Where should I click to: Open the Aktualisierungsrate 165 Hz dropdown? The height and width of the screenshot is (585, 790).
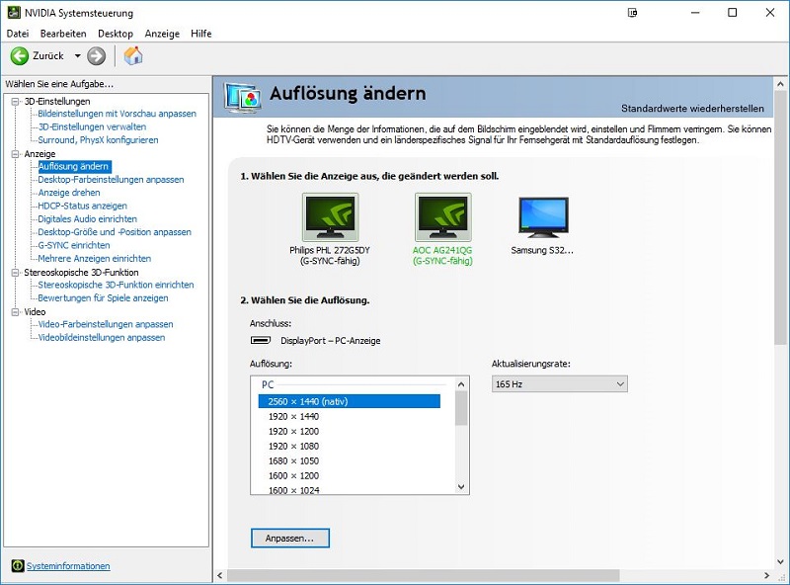coord(559,384)
